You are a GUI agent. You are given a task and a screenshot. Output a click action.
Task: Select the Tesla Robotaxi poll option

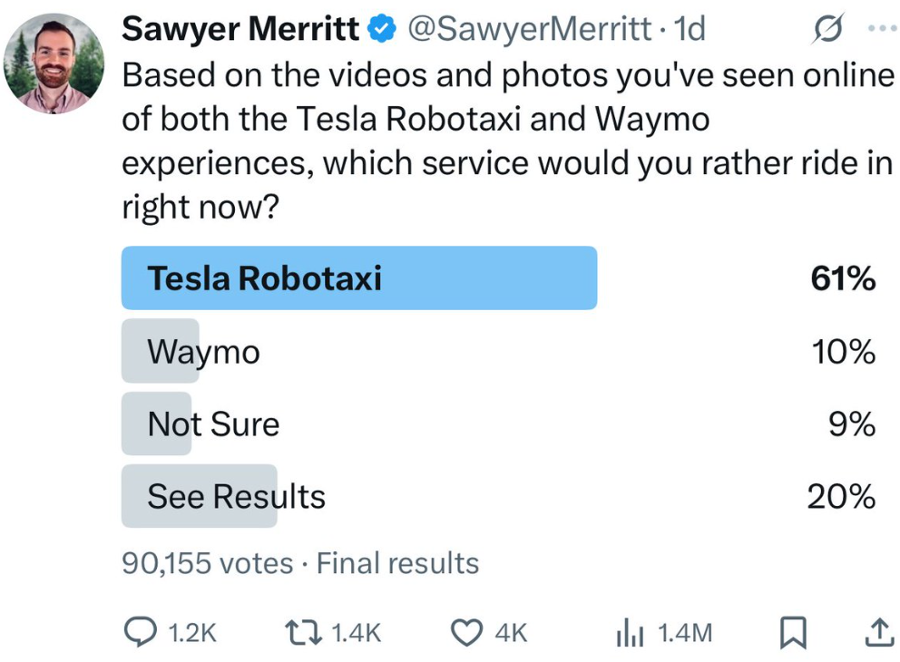359,278
